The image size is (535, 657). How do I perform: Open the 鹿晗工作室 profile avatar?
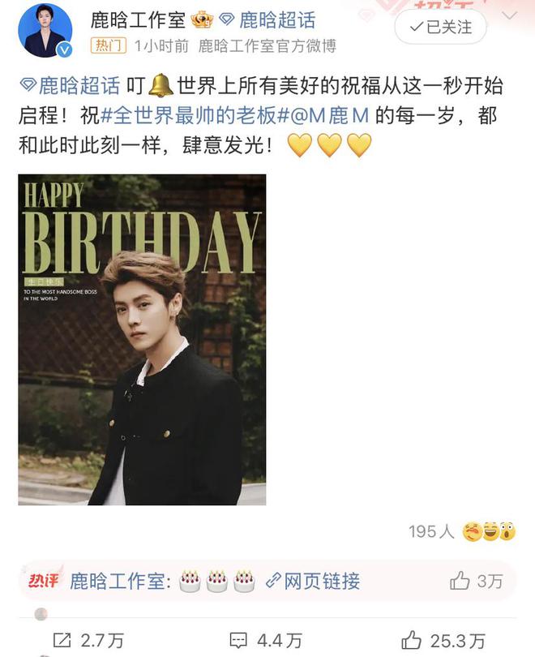point(45,30)
